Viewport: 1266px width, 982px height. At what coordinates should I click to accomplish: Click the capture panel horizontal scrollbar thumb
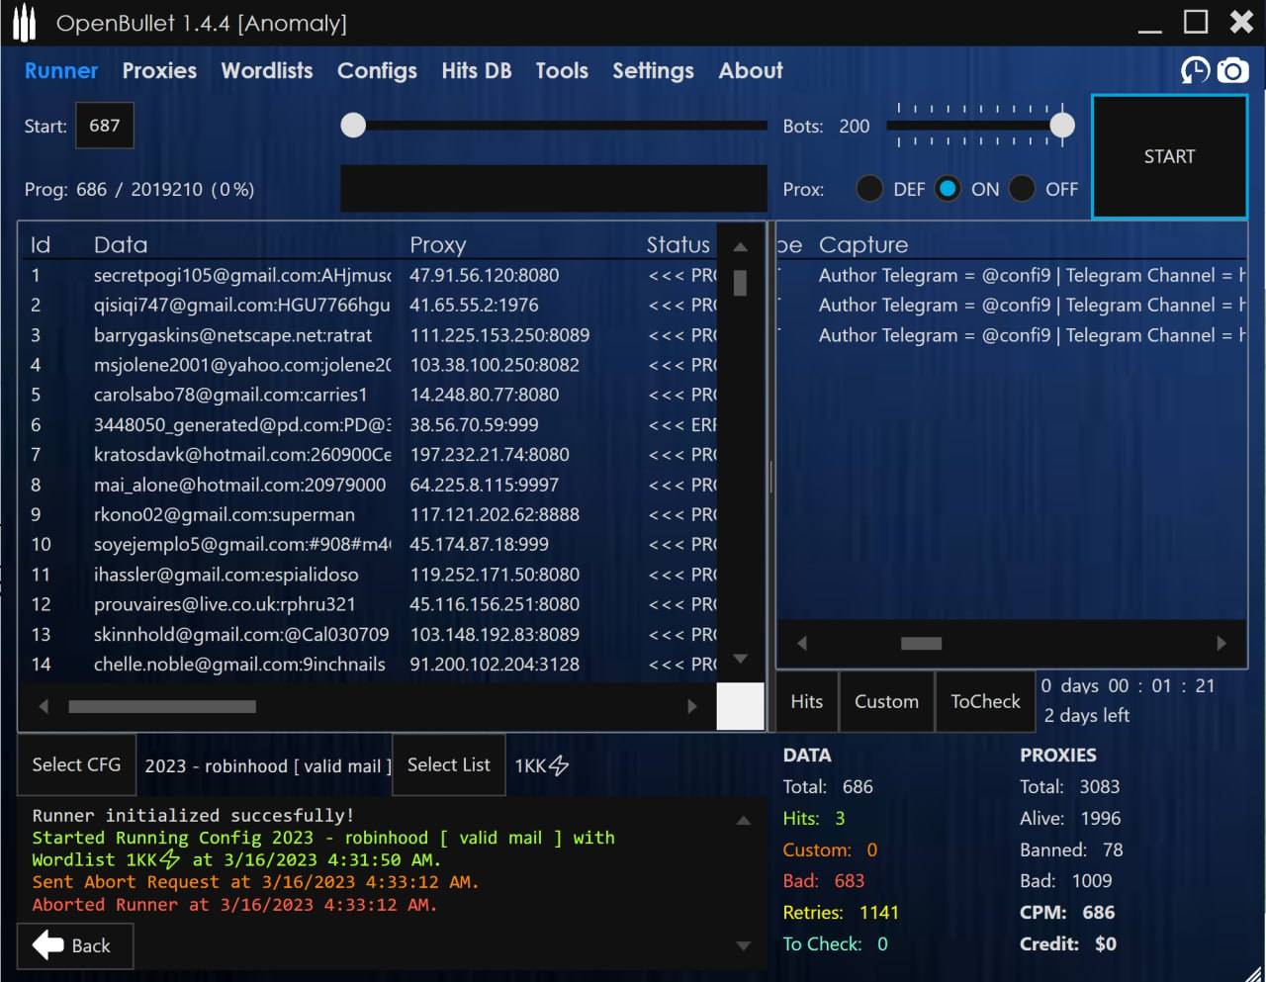[x=921, y=643]
